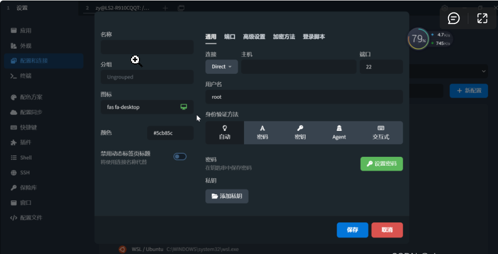
Task: Select 密钥 authentication method
Action: point(300,132)
